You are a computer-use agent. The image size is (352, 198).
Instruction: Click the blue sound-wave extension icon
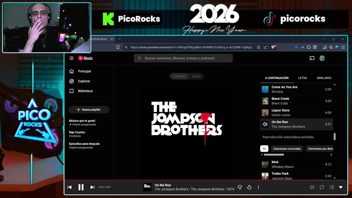pyautogui.click(x=296, y=47)
